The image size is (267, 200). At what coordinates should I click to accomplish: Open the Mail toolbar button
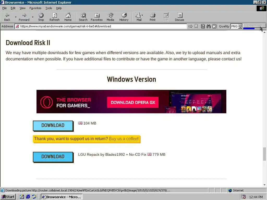click(x=139, y=17)
